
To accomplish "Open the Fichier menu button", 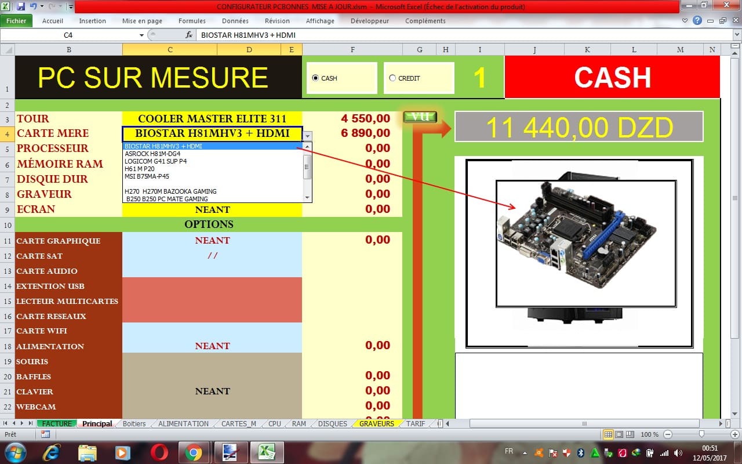I will click(x=16, y=21).
